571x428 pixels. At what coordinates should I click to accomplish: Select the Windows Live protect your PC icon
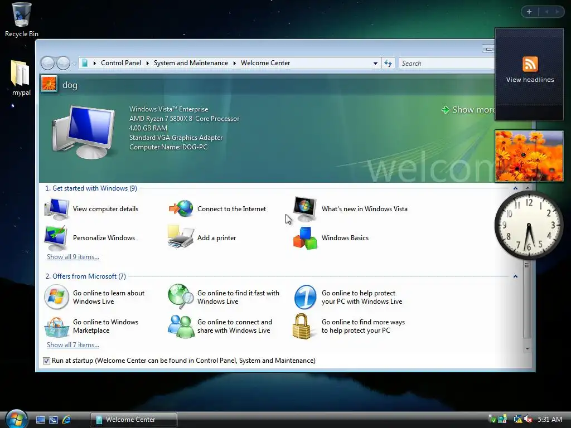(x=305, y=297)
